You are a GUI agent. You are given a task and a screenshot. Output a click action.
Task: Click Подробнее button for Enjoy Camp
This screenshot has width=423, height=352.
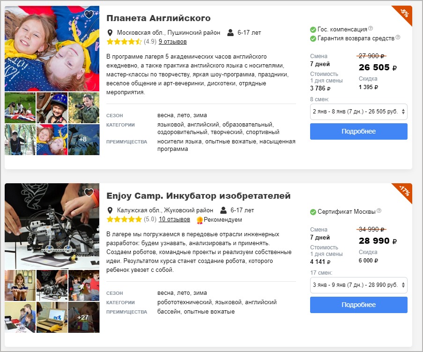[x=358, y=305]
